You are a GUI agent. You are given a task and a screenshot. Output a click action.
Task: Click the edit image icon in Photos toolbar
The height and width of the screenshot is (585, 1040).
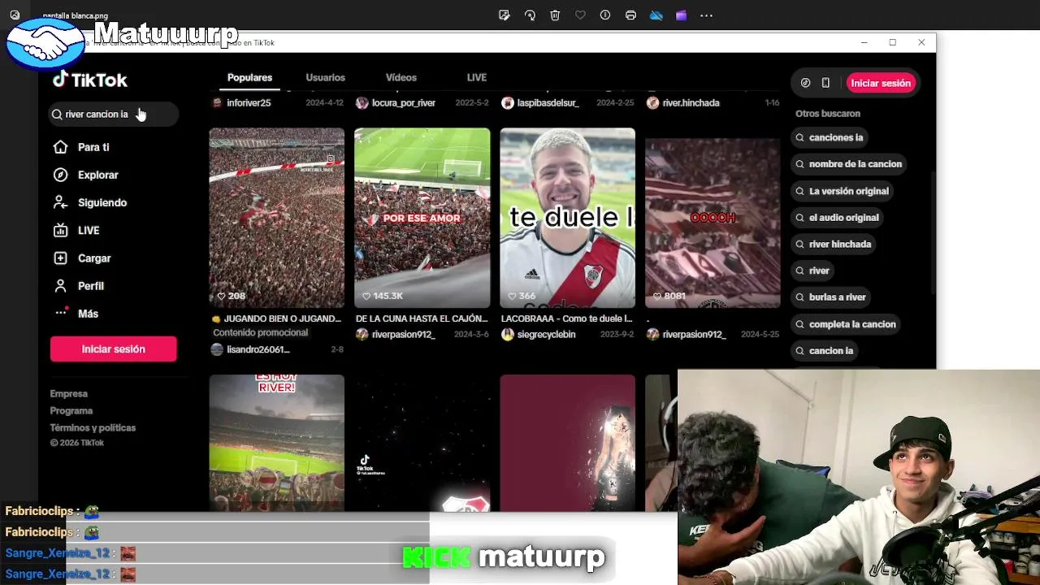point(505,15)
